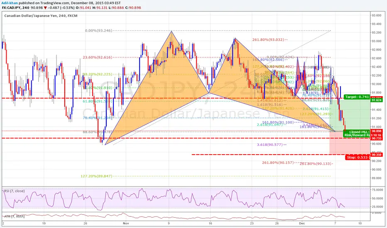Select the 261.80%(90.157) extension label
This screenshot has width=387, height=228.
tap(278, 163)
